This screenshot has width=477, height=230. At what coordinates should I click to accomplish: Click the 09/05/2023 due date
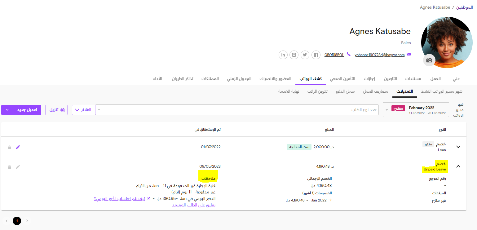(x=210, y=166)
